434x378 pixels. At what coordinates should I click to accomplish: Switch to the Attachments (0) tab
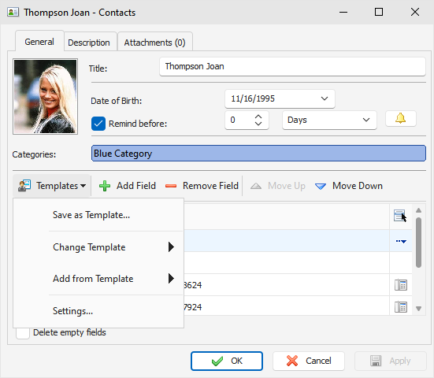pyautogui.click(x=154, y=43)
